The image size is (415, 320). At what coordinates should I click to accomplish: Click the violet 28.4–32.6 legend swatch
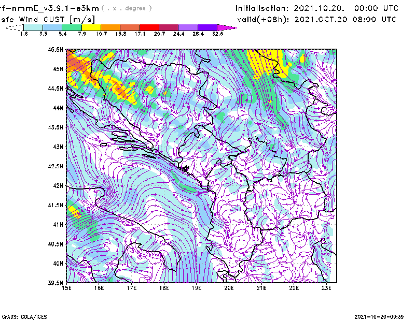[x=208, y=27]
